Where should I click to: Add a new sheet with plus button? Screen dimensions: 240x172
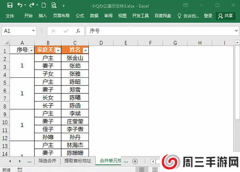click(135, 161)
